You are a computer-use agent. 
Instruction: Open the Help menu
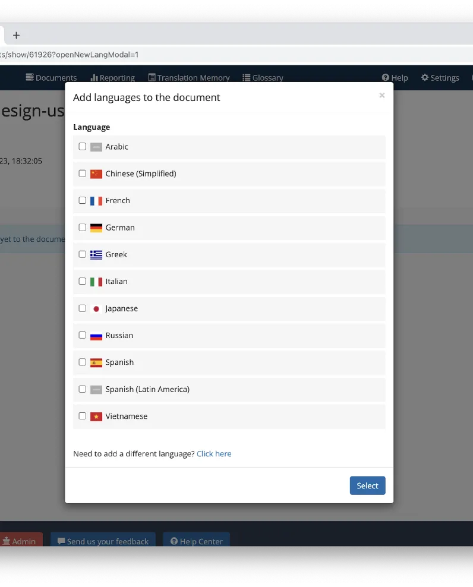click(395, 77)
